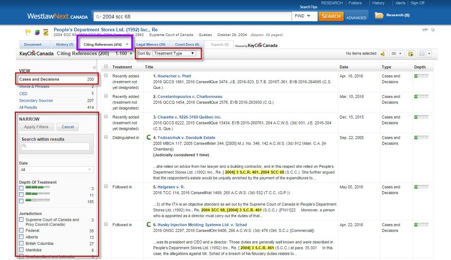
Task: Select checkbox for Hoelscher c. Pratt
Action: coord(106,76)
